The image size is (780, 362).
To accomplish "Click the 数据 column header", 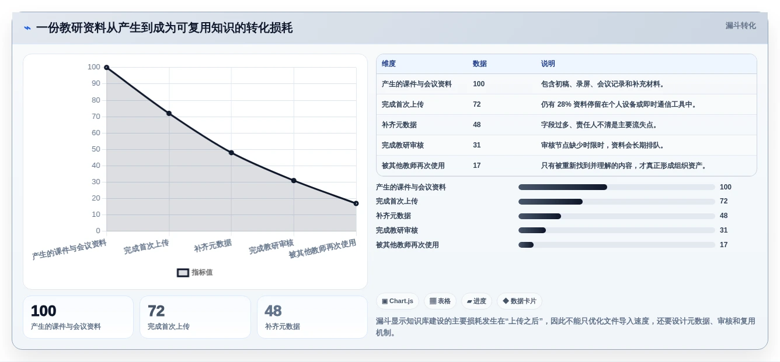I will pos(480,64).
